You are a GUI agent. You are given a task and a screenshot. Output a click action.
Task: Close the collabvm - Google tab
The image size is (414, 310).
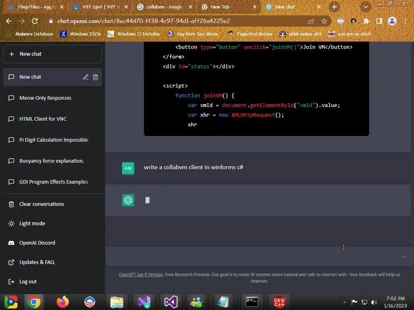[190, 7]
